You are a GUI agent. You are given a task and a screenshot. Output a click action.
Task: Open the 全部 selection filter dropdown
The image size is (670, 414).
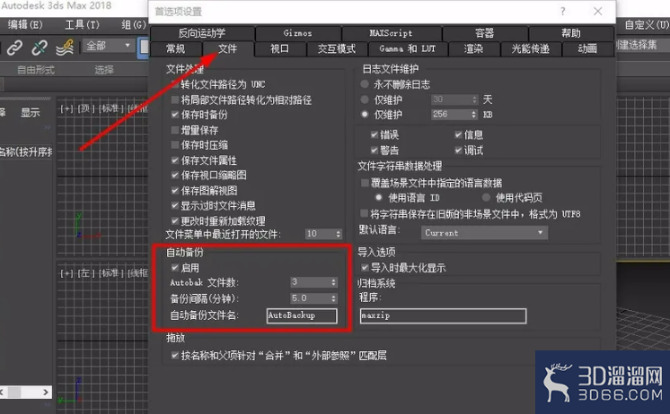pyautogui.click(x=108, y=46)
